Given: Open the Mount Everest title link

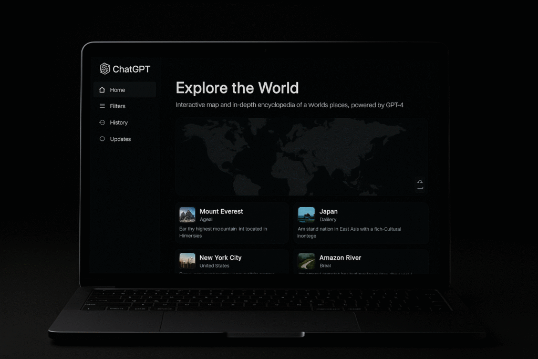Looking at the screenshot, I should [x=221, y=211].
